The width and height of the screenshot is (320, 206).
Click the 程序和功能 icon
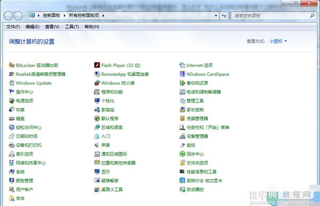(97, 92)
